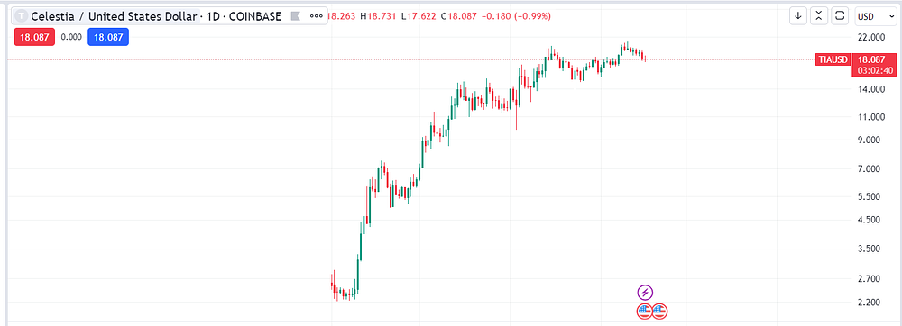Click the 0.000 spread value
The height and width of the screenshot is (326, 902).
pyautogui.click(x=71, y=37)
